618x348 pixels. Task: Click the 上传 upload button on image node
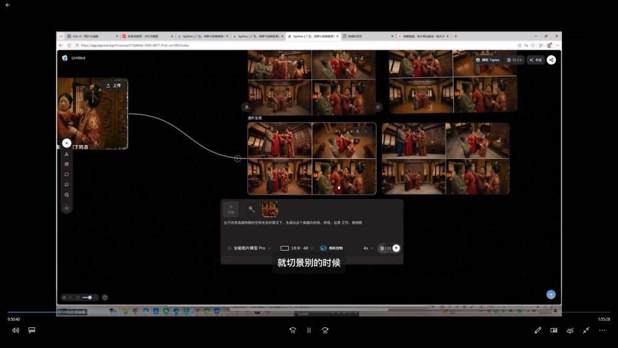(113, 86)
